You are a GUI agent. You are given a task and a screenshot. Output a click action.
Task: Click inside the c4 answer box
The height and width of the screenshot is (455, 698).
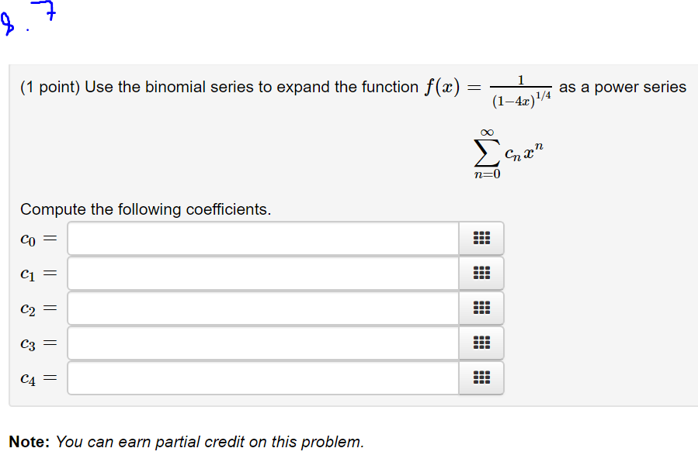click(260, 377)
